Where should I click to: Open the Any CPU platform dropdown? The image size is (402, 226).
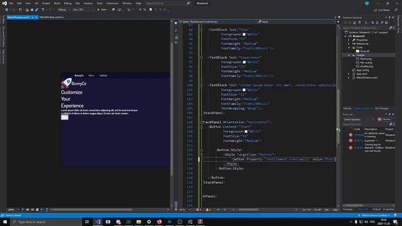pos(84,9)
